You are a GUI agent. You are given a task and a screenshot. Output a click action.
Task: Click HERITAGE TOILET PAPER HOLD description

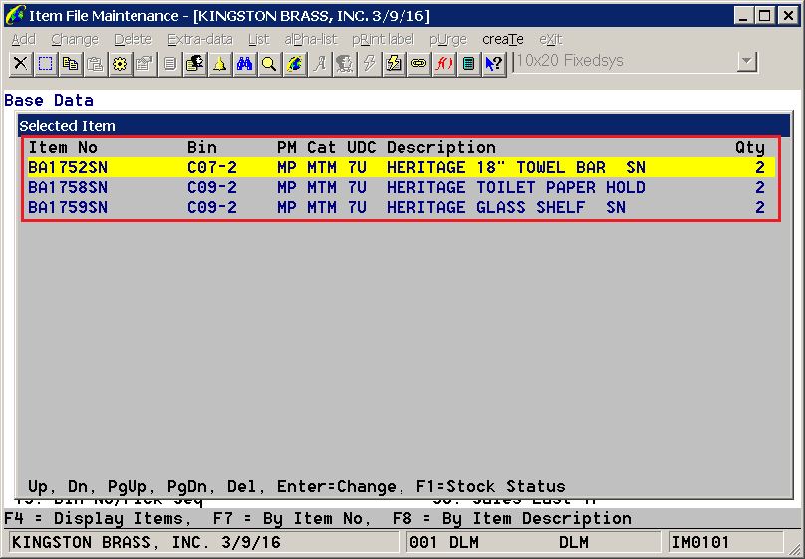516,188
